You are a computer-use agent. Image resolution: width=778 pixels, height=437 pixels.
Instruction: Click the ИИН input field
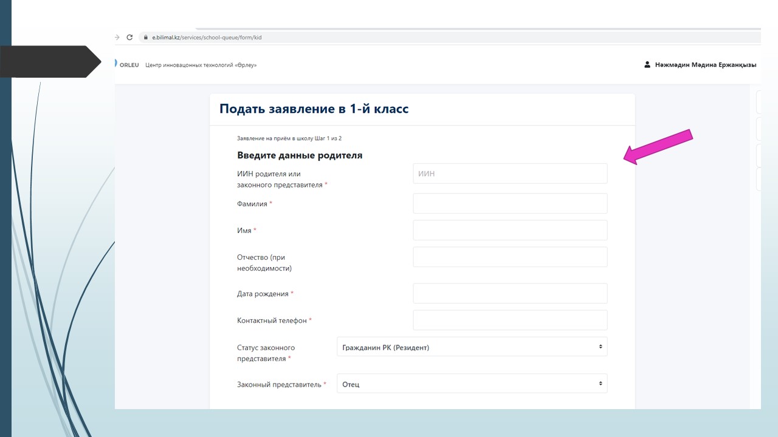pyautogui.click(x=510, y=174)
